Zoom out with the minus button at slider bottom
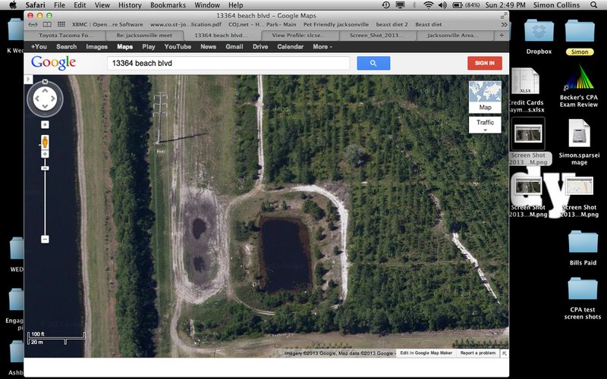 click(45, 240)
